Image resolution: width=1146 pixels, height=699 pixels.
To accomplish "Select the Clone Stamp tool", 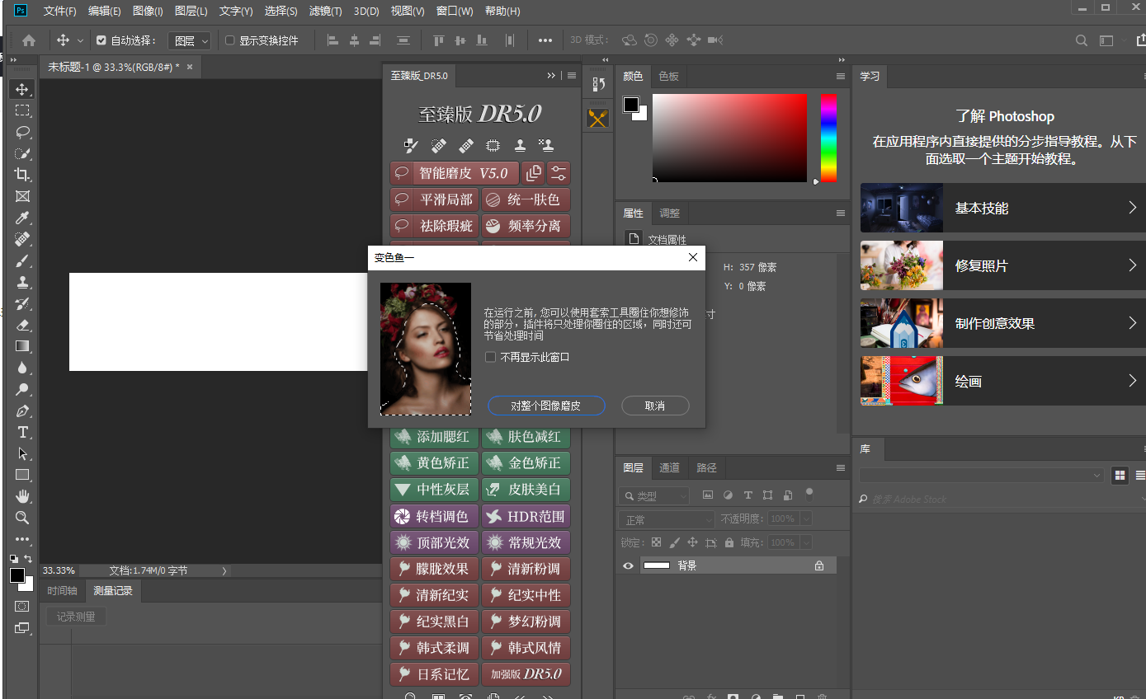I will click(22, 282).
